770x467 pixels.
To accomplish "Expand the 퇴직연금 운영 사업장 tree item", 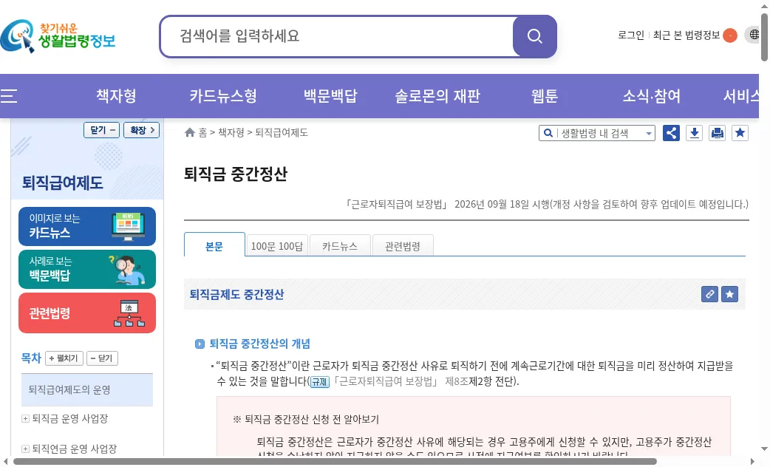I will click(x=25, y=449).
